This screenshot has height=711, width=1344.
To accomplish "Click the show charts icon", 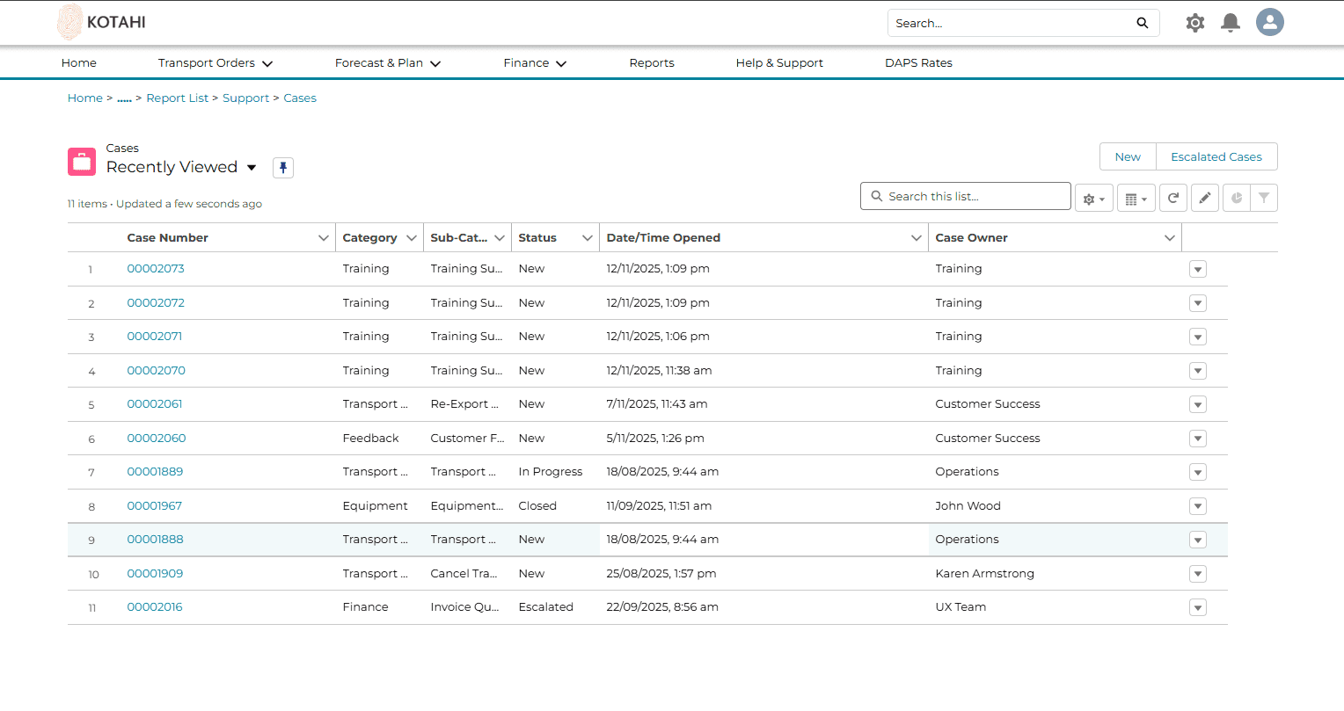I will (1237, 199).
